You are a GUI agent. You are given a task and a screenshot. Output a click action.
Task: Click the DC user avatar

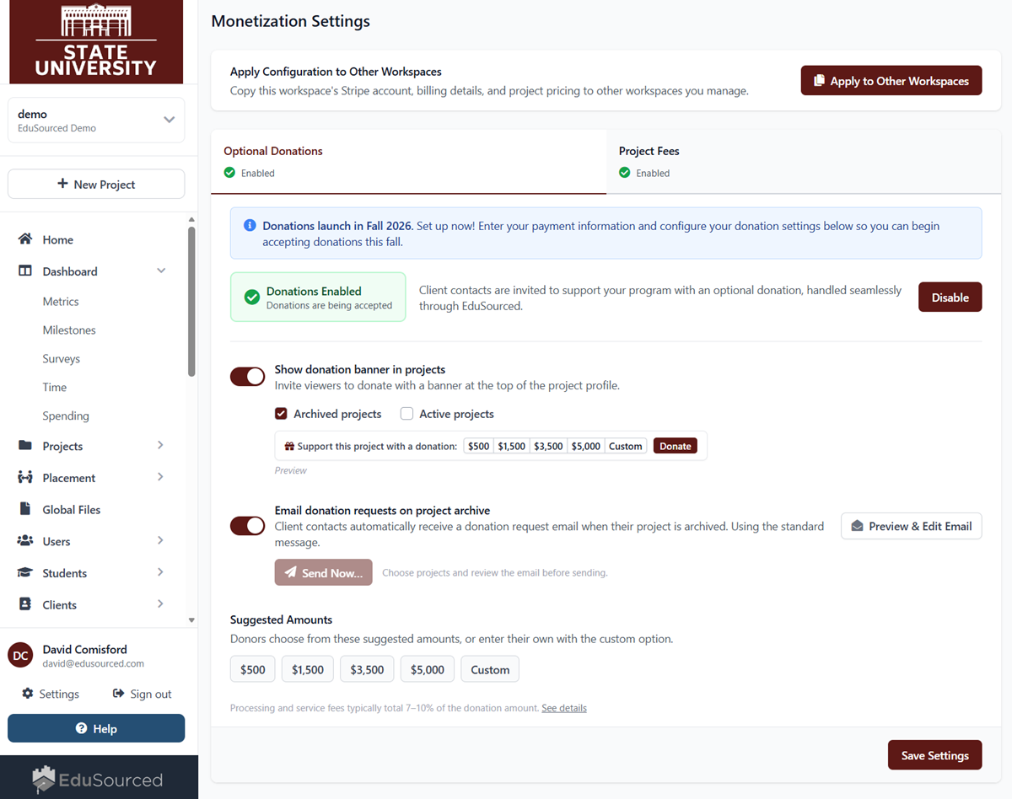click(20, 656)
